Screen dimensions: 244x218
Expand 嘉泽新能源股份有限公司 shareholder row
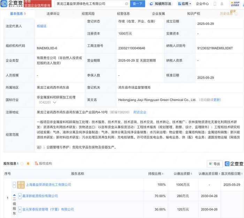(20, 196)
